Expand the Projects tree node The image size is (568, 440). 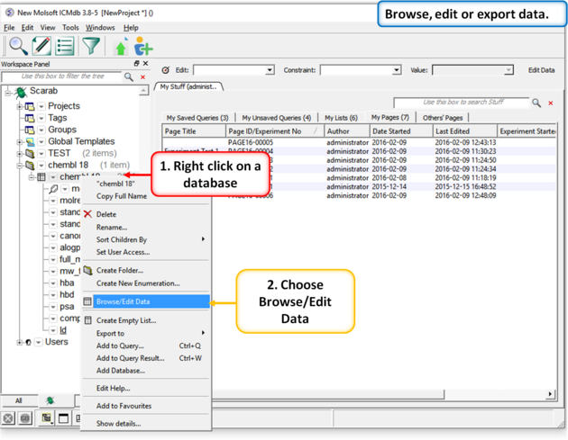point(19,106)
